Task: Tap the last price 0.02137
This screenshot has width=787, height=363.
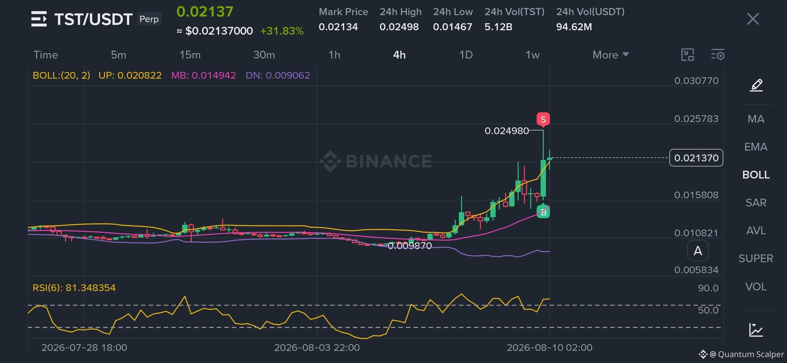Action: pyautogui.click(x=205, y=12)
